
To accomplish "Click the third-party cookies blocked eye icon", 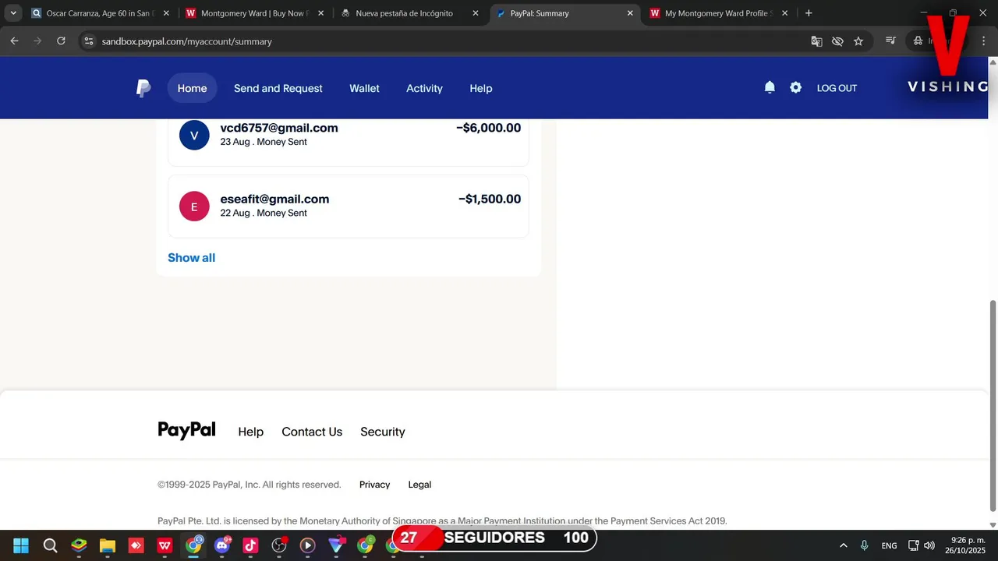I will pyautogui.click(x=837, y=41).
